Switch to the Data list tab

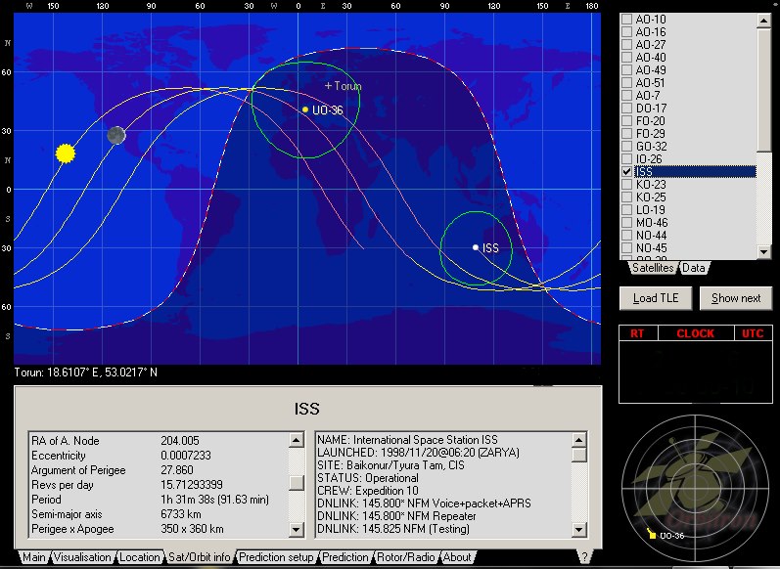click(694, 268)
